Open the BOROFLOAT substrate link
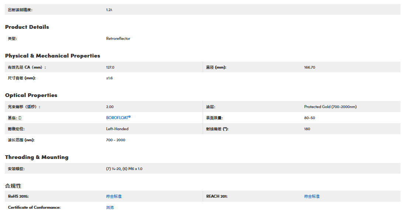Image resolution: width=402 pixels, height=222 pixels. coord(118,118)
